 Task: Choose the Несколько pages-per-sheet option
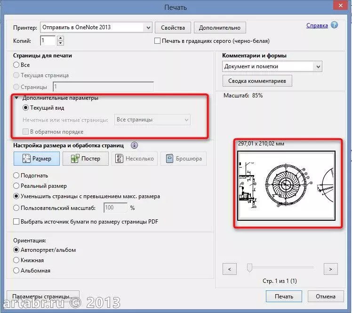click(134, 159)
